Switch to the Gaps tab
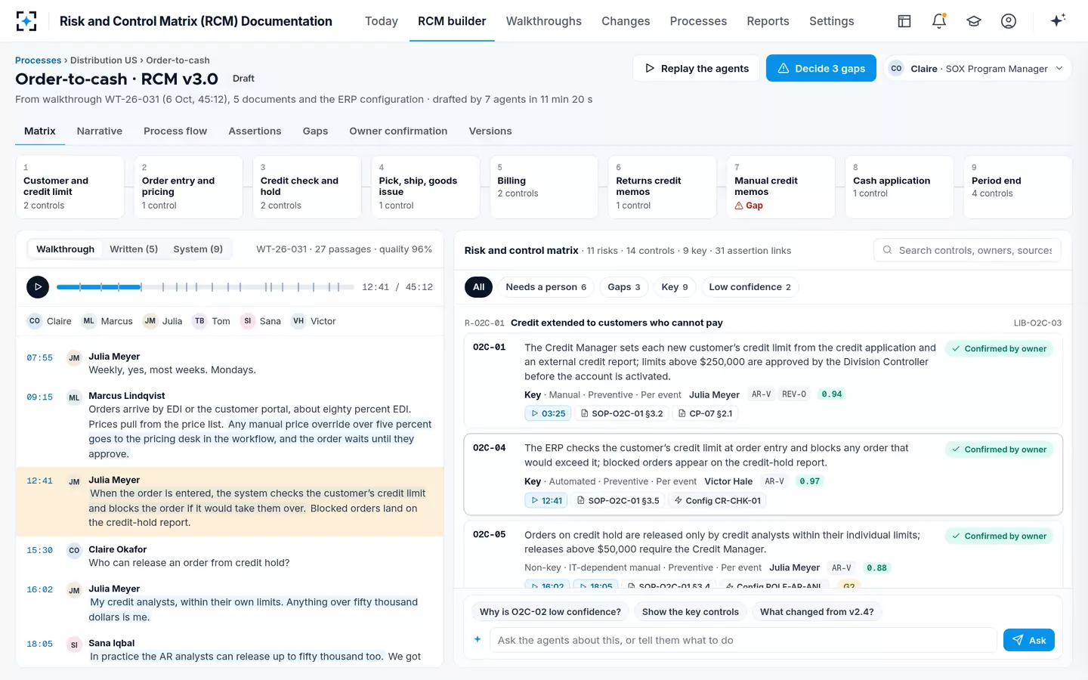The width and height of the screenshot is (1088, 680). [x=315, y=131]
